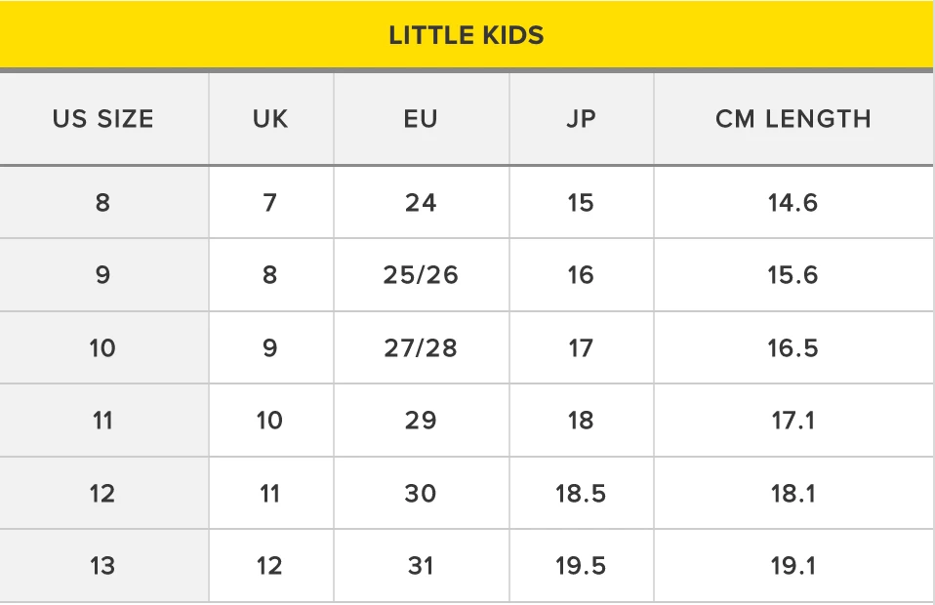Select the 16.5 cm length cell

point(793,348)
